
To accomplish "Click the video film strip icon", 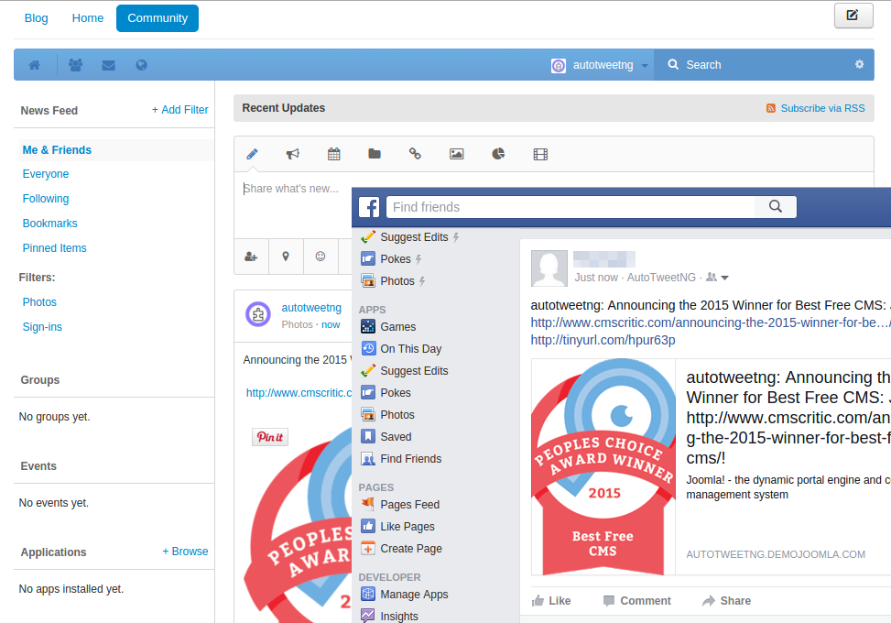I will click(x=540, y=154).
